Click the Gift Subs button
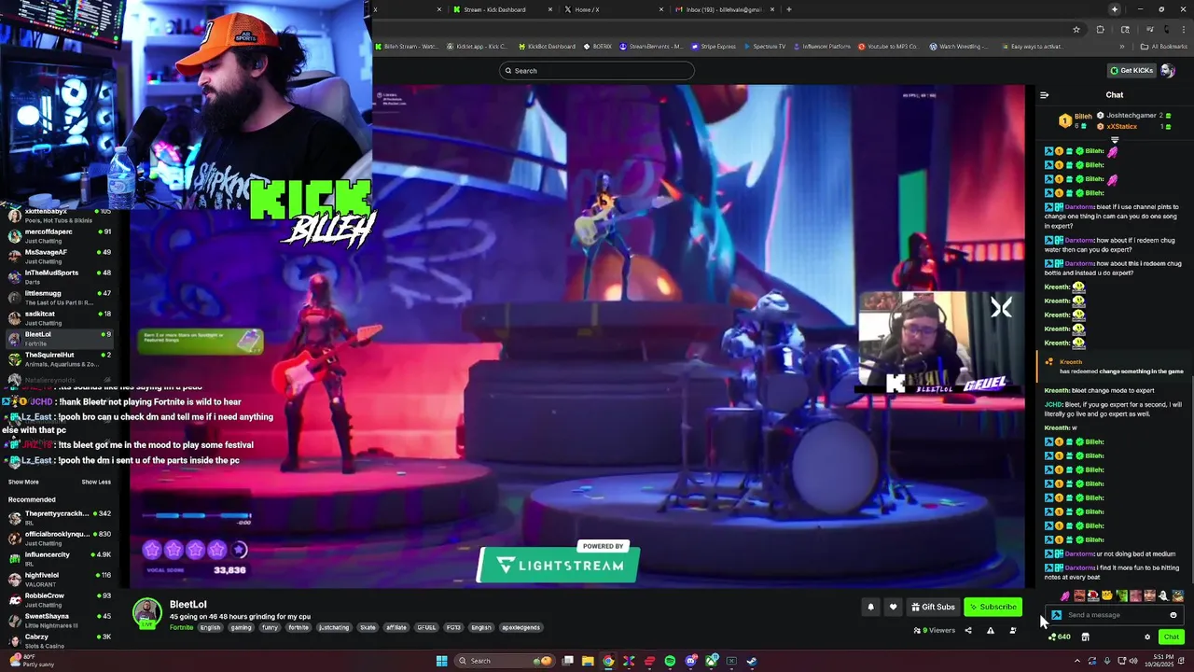This screenshot has width=1194, height=672. pos(933,607)
